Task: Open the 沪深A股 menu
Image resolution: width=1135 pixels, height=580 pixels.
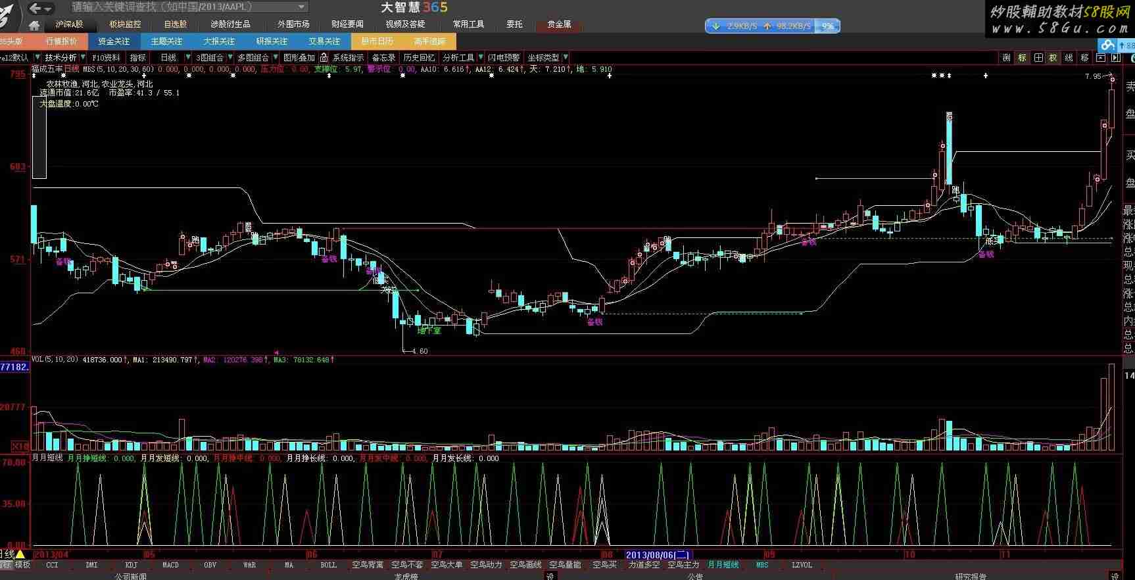Action: 70,24
